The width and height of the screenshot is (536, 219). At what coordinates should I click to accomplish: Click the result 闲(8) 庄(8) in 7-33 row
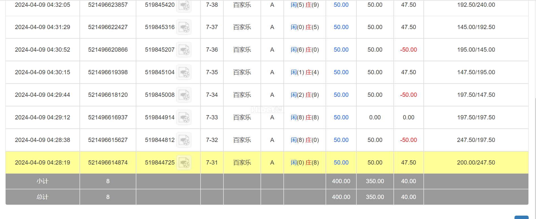point(305,117)
